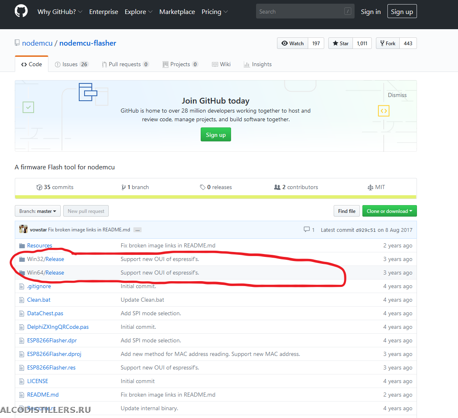Viewport: 458px width, 418px height.
Task: View the 0 releases page
Action: coord(216,187)
